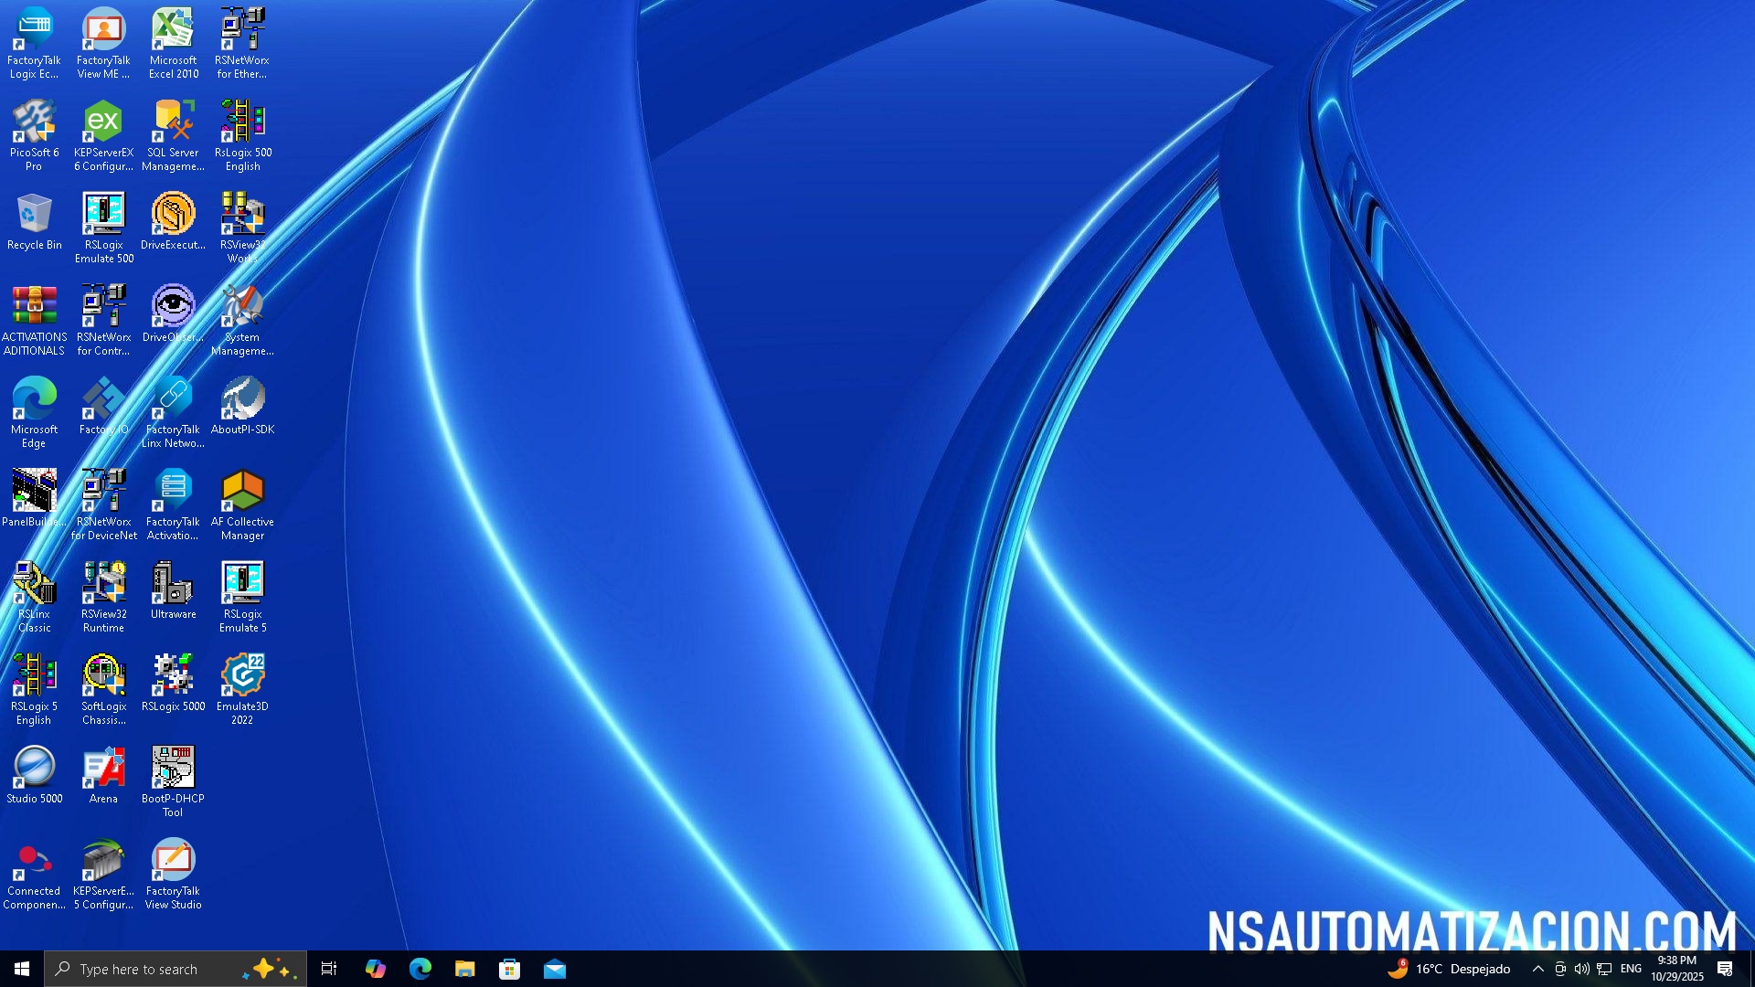
Task: Open the taskbar volume control
Action: pyautogui.click(x=1581, y=969)
